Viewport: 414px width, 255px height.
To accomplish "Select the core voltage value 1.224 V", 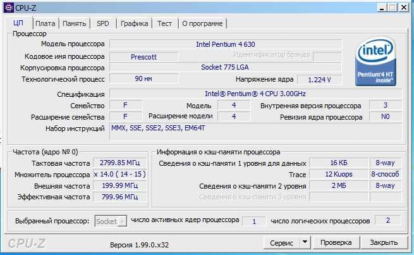I will pos(319,80).
